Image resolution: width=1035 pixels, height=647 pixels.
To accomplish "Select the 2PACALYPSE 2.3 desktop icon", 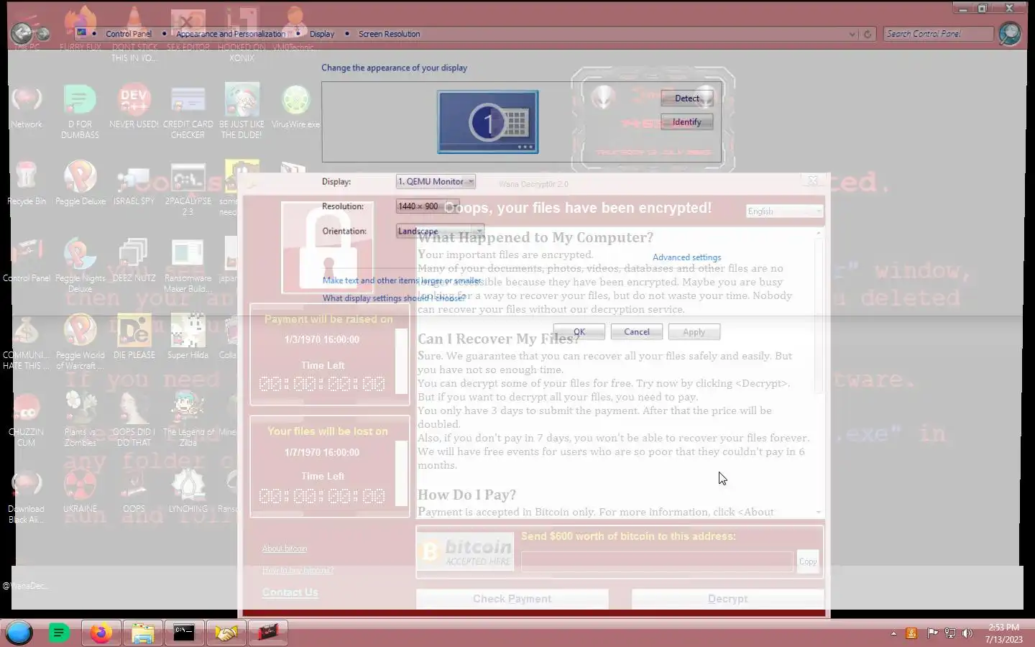I will click(188, 188).
